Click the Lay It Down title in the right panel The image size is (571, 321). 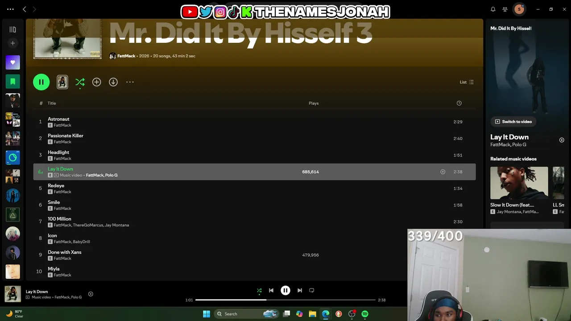[509, 137]
